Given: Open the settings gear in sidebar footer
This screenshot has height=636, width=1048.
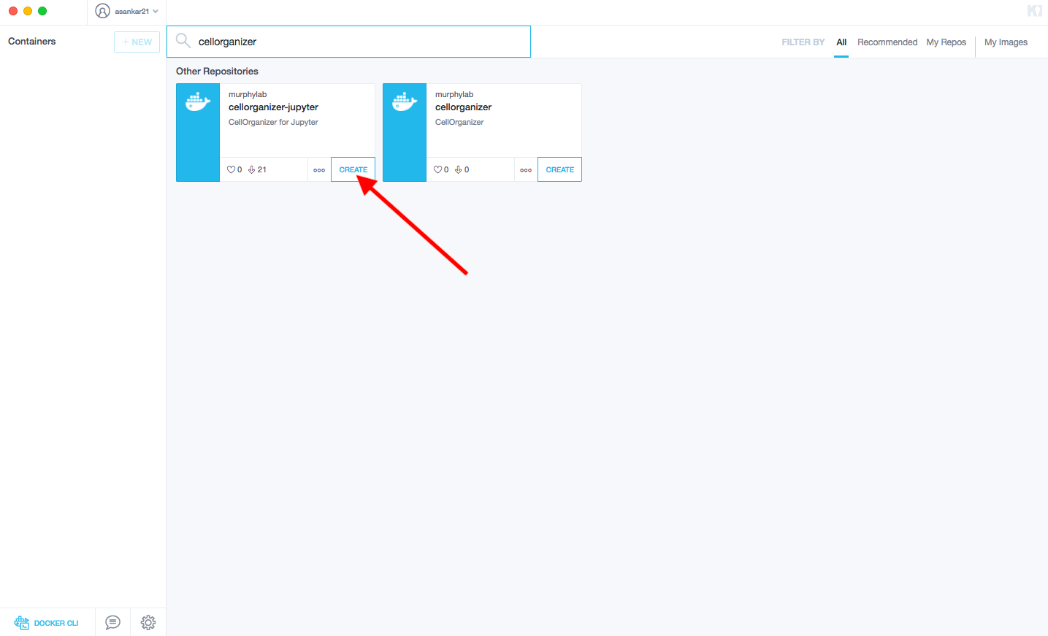Looking at the screenshot, I should tap(148, 622).
